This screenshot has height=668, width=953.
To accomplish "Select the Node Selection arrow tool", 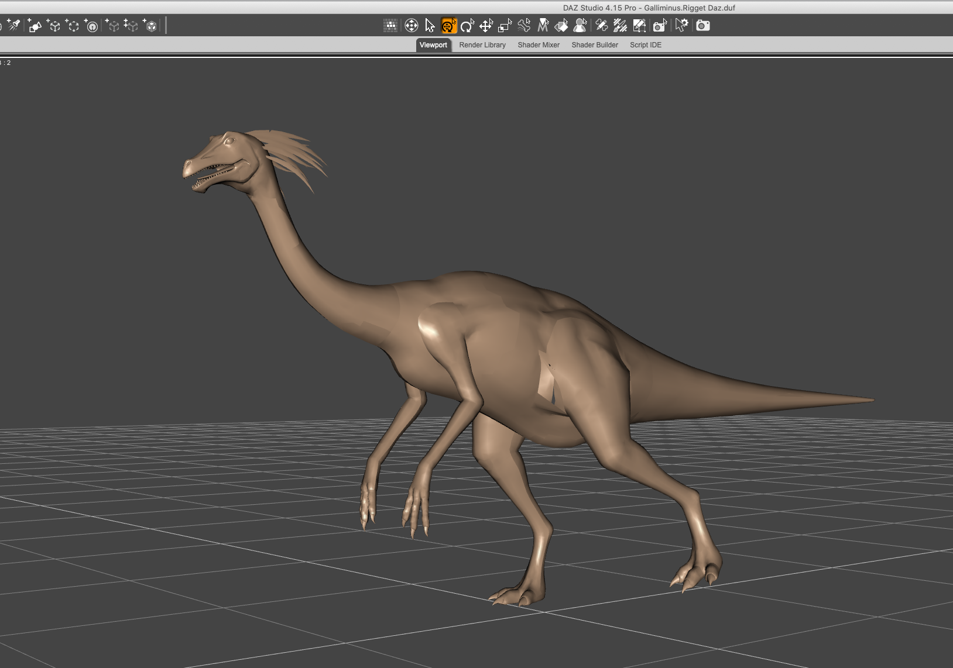I will point(430,26).
